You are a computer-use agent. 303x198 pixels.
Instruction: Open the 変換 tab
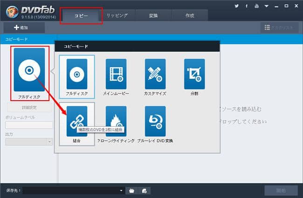[x=153, y=16]
